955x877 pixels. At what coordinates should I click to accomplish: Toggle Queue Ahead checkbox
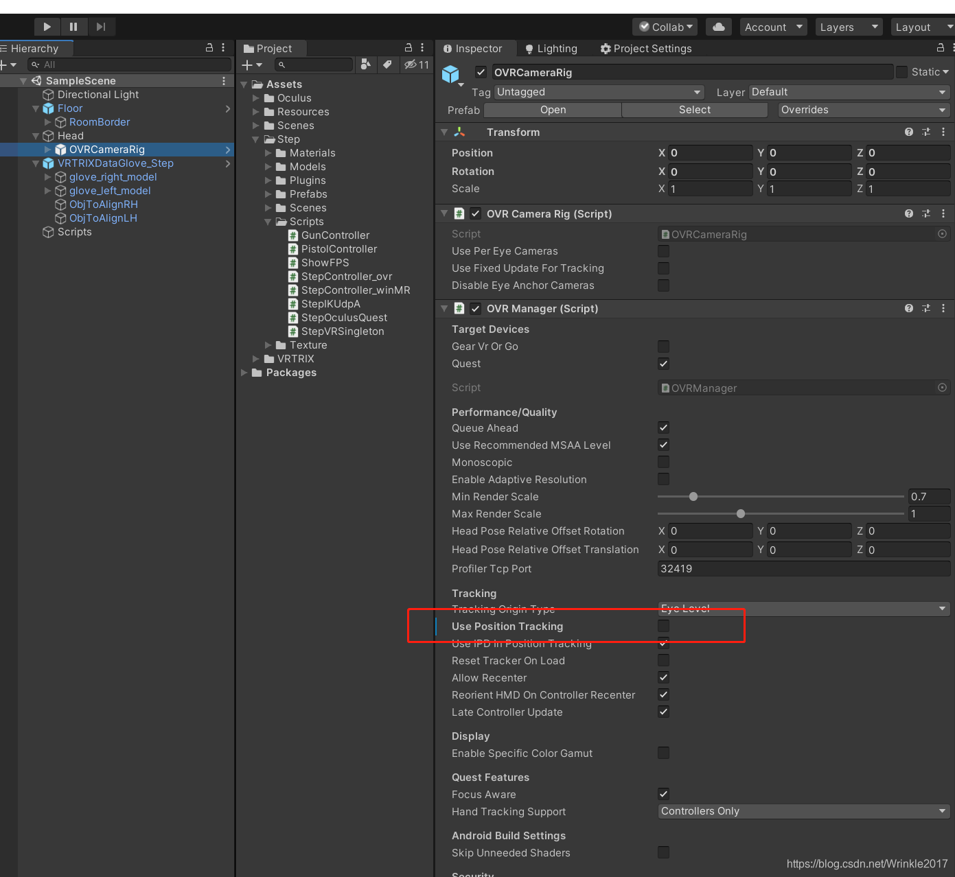(663, 428)
